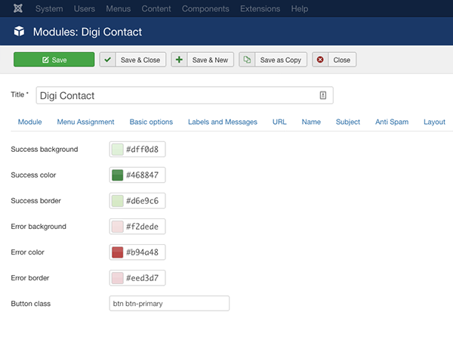This screenshot has height=340, width=453.
Task: Open the Content menu
Action: [156, 8]
